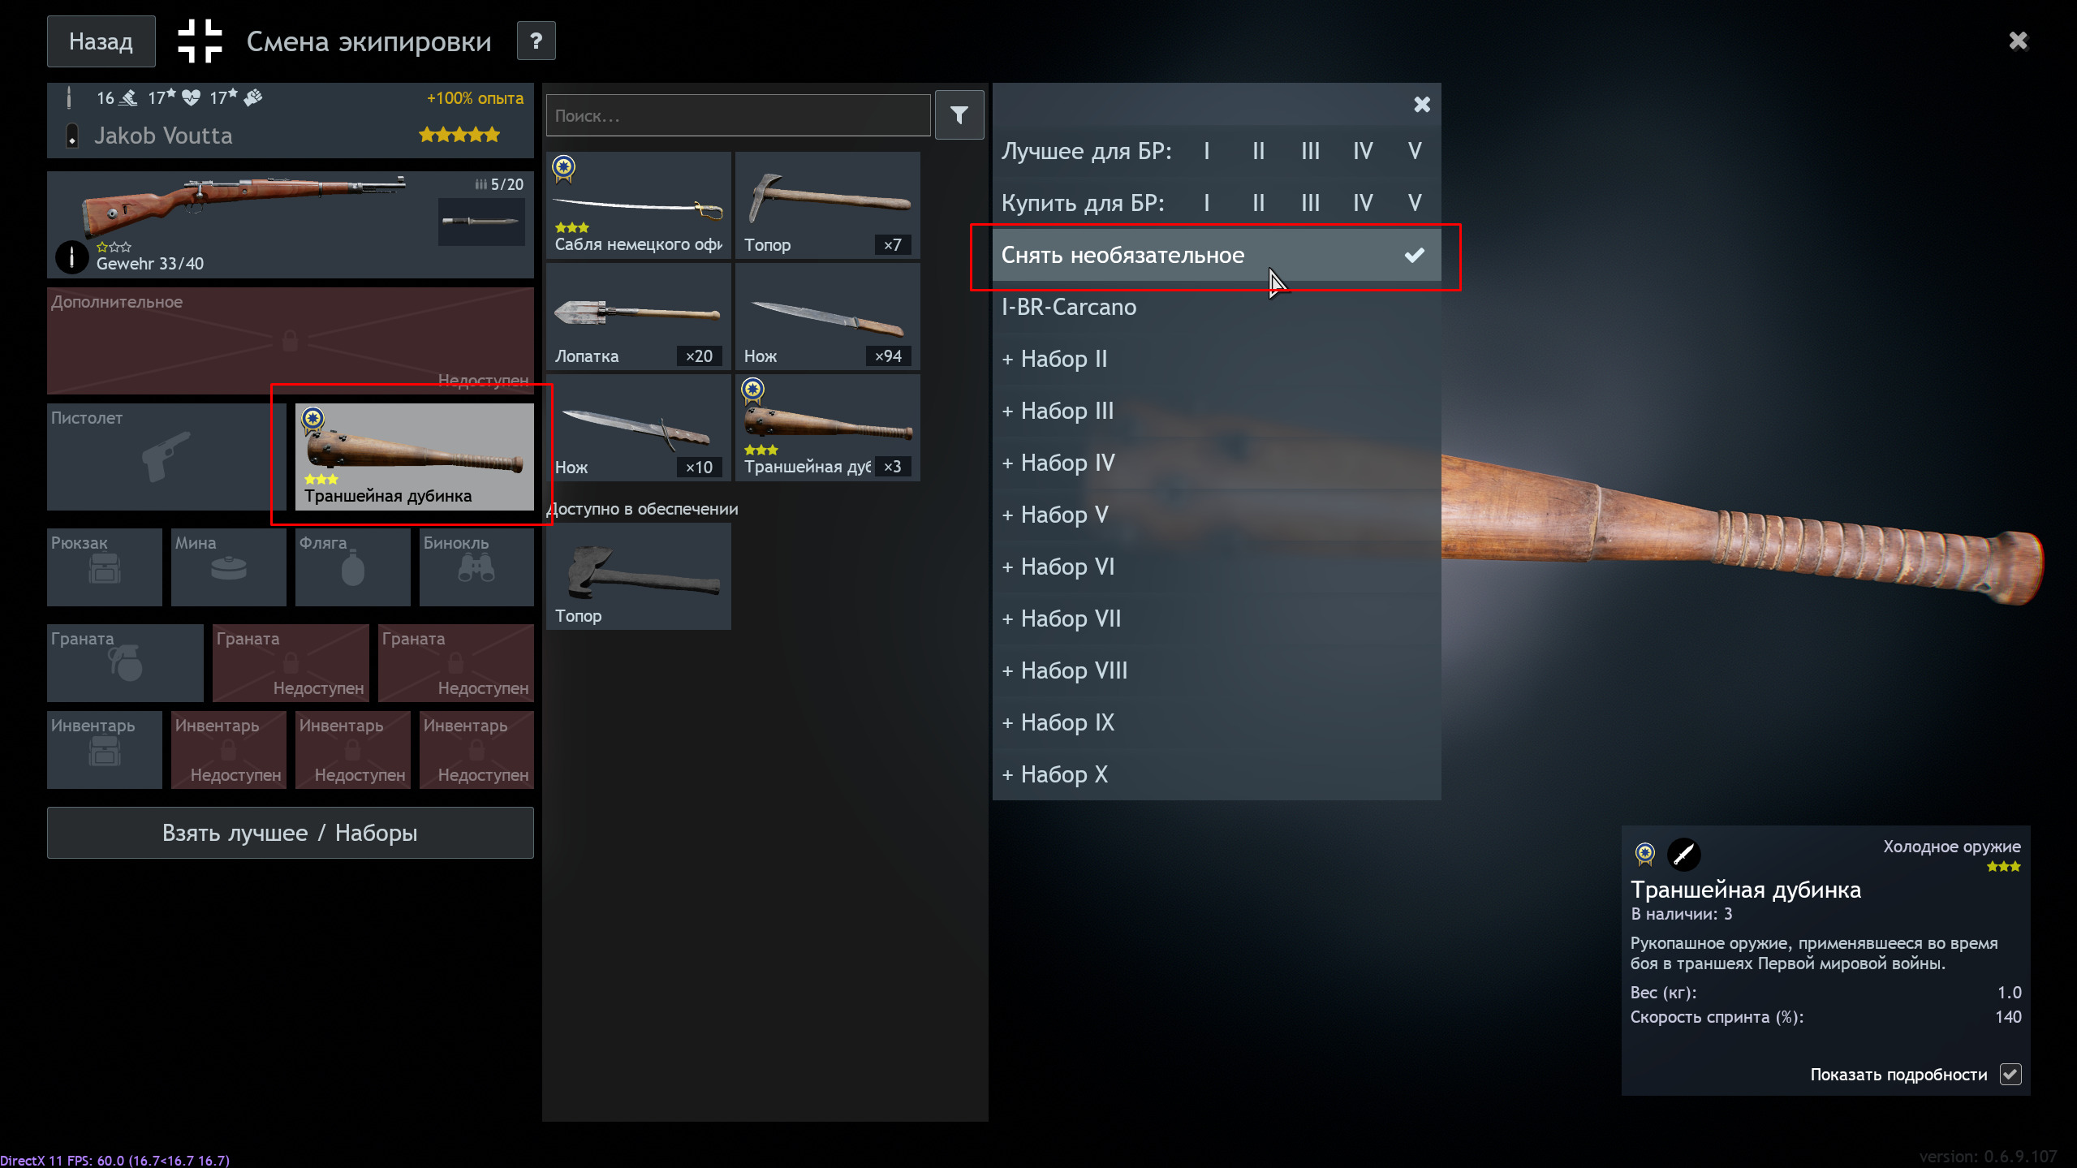
Task: Open the Binoculars (Бинокль) slot
Action: [x=476, y=567]
